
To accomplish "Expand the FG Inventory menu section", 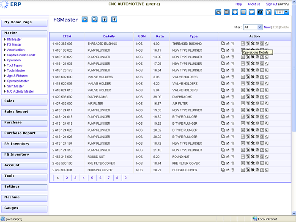I will pos(24,155).
